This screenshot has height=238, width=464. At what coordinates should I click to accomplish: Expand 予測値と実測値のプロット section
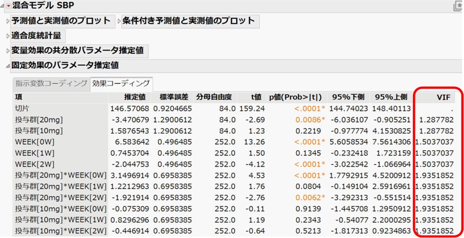(x=8, y=21)
